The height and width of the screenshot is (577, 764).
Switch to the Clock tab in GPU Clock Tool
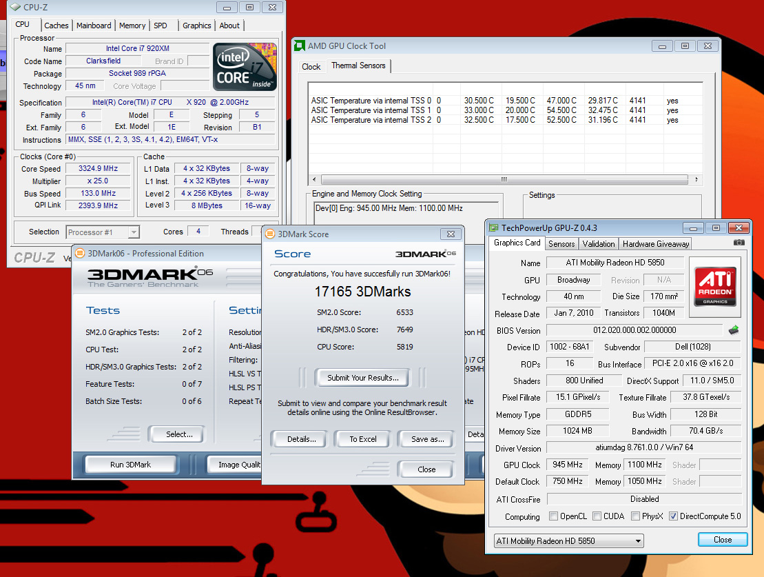311,67
